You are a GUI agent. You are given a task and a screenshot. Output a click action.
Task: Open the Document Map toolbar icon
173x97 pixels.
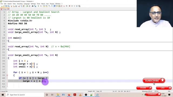point(59,6)
